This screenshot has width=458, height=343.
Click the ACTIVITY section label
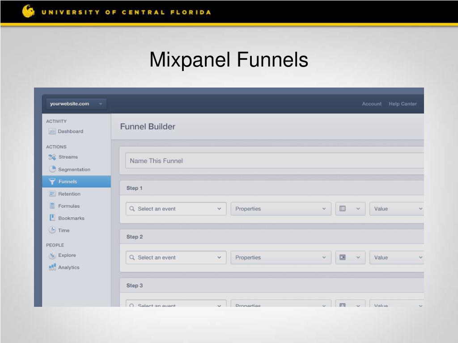56,121
